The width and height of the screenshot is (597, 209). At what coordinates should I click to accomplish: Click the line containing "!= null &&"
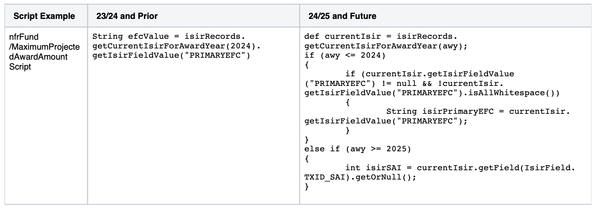click(404, 83)
